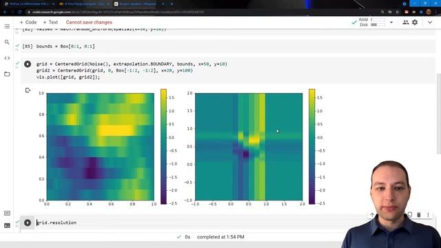Image resolution: width=441 pixels, height=248 pixels.
Task: Open the code snippets panel
Action: click(7, 58)
